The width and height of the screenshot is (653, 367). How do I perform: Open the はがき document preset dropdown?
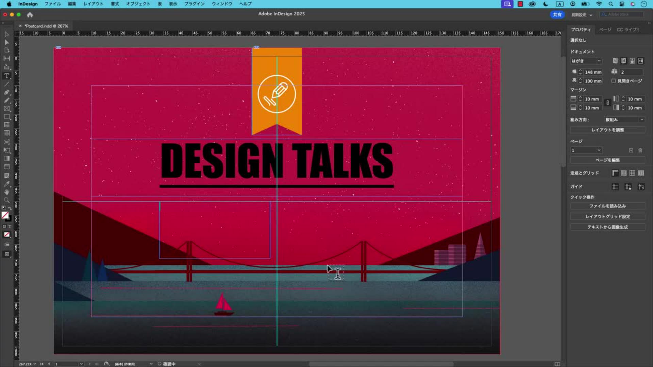click(599, 61)
